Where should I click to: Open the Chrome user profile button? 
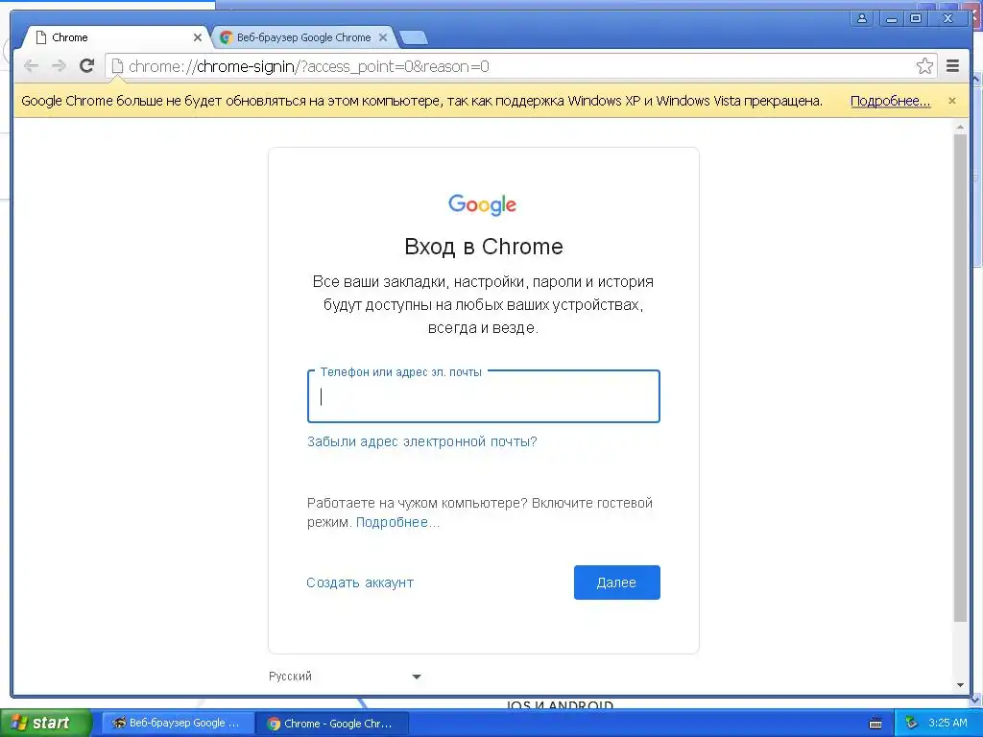(862, 18)
